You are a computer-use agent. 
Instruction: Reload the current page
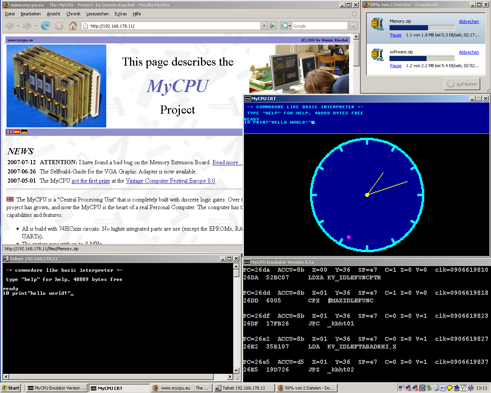click(45, 26)
